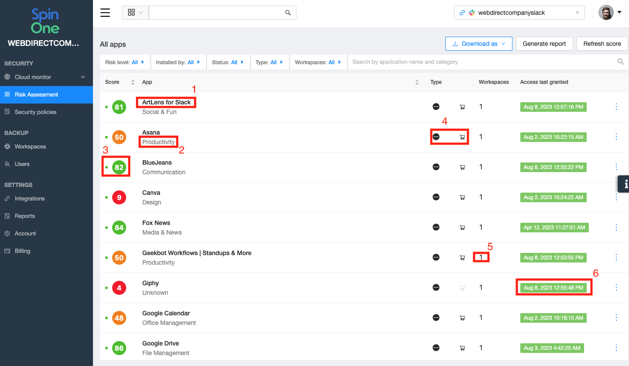Open the webdirectcompanyslack workspace dropdown
This screenshot has width=629, height=366.
(x=519, y=13)
